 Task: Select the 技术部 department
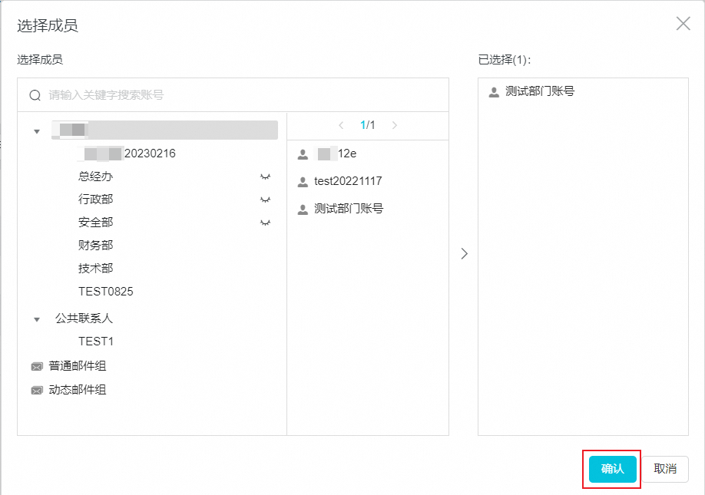[x=95, y=269]
